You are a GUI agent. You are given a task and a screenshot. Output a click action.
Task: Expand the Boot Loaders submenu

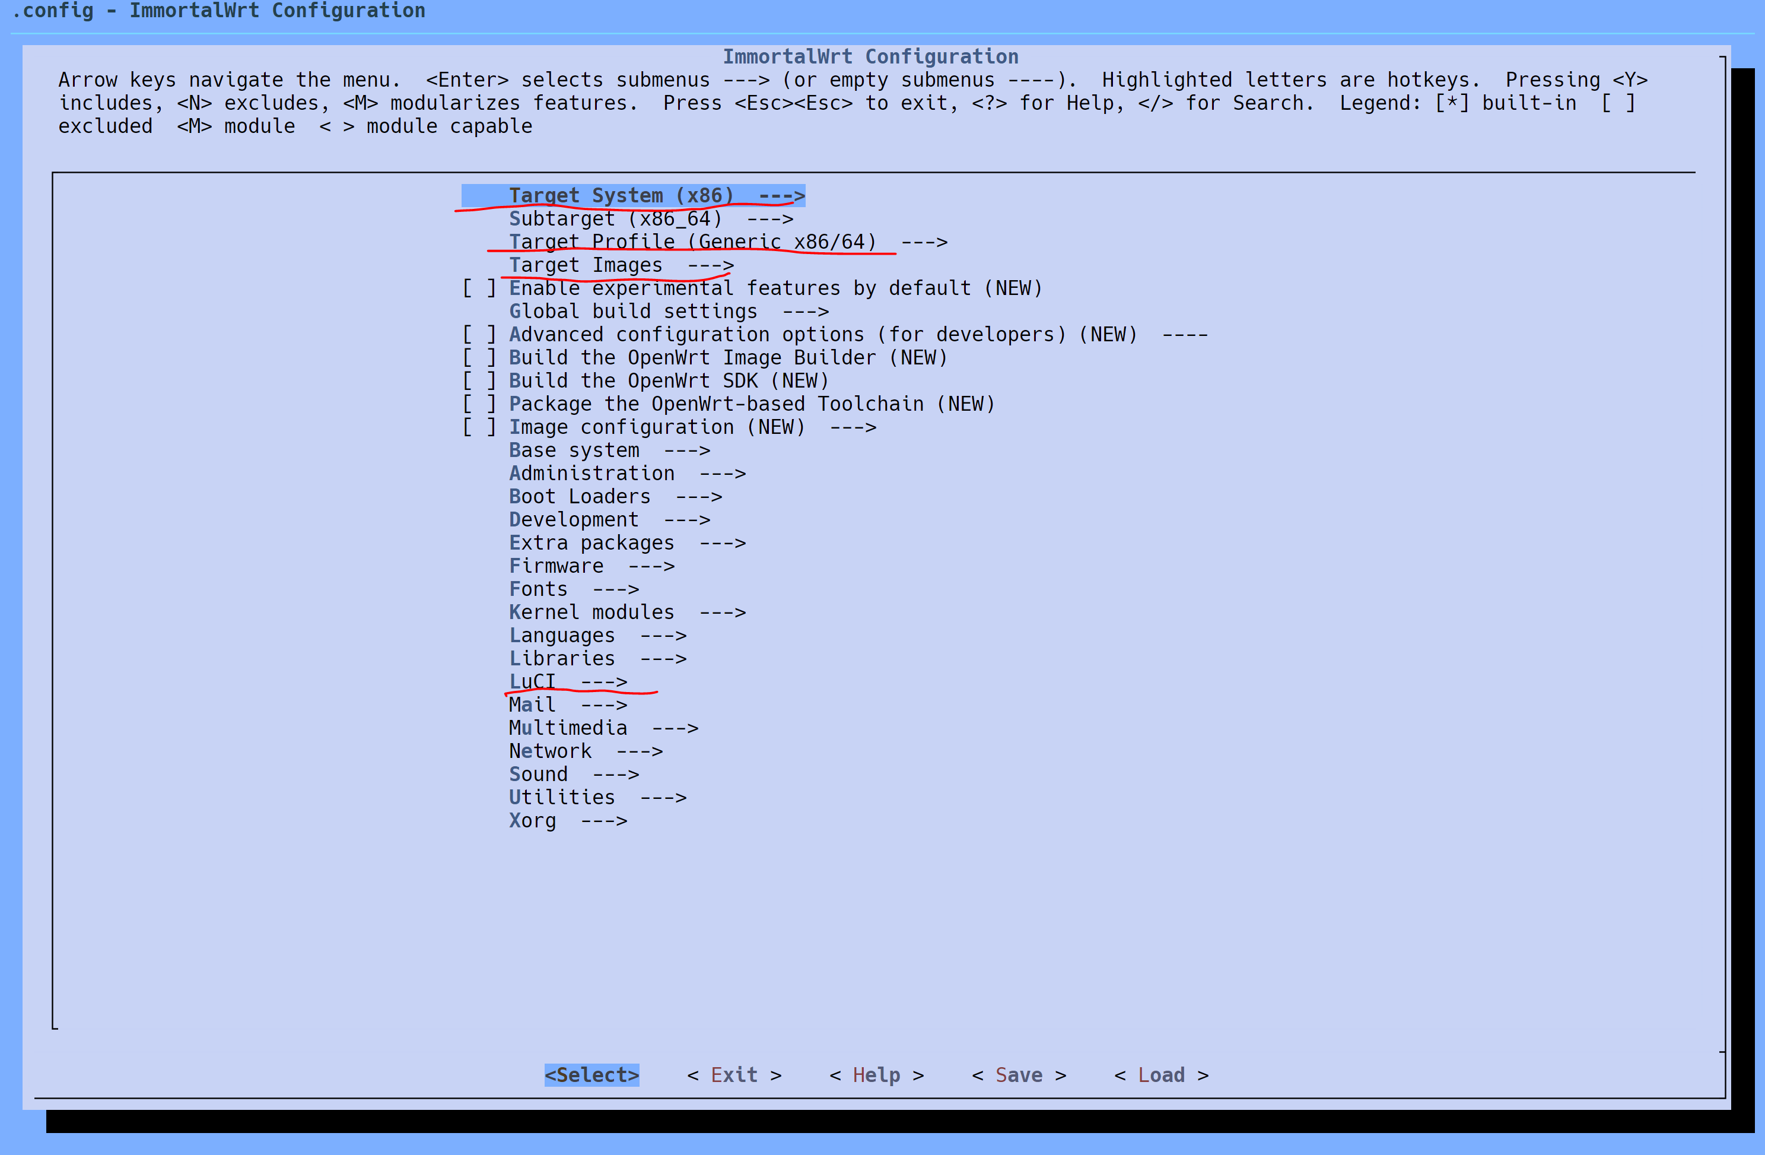(616, 496)
